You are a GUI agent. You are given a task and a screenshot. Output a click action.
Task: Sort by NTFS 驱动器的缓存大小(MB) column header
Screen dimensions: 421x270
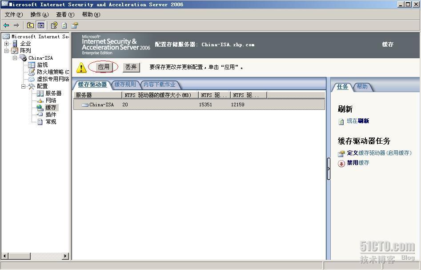click(160, 95)
